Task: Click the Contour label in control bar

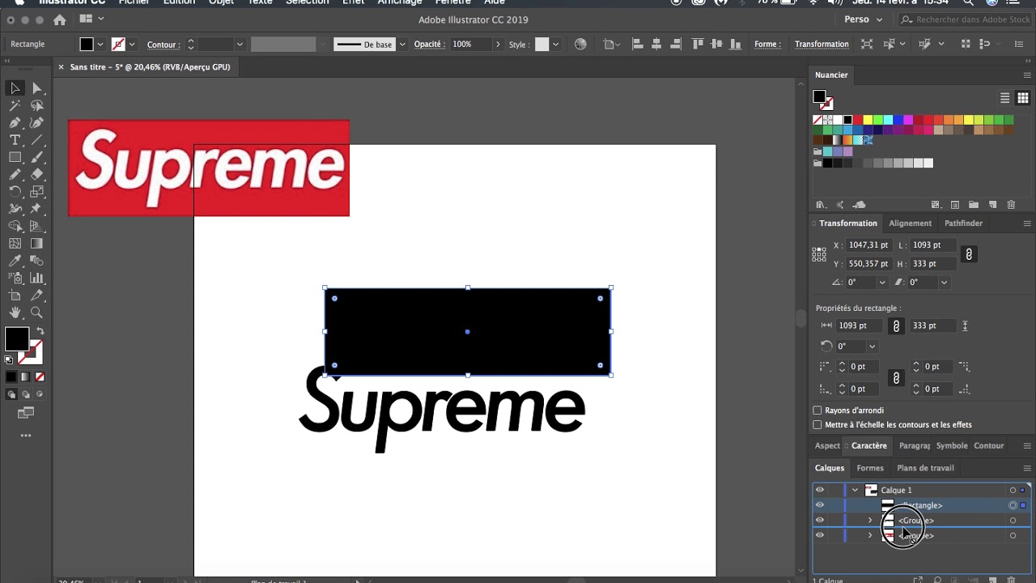Action: pyautogui.click(x=163, y=45)
